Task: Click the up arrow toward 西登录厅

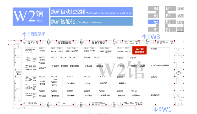Action: pyautogui.click(x=24, y=34)
